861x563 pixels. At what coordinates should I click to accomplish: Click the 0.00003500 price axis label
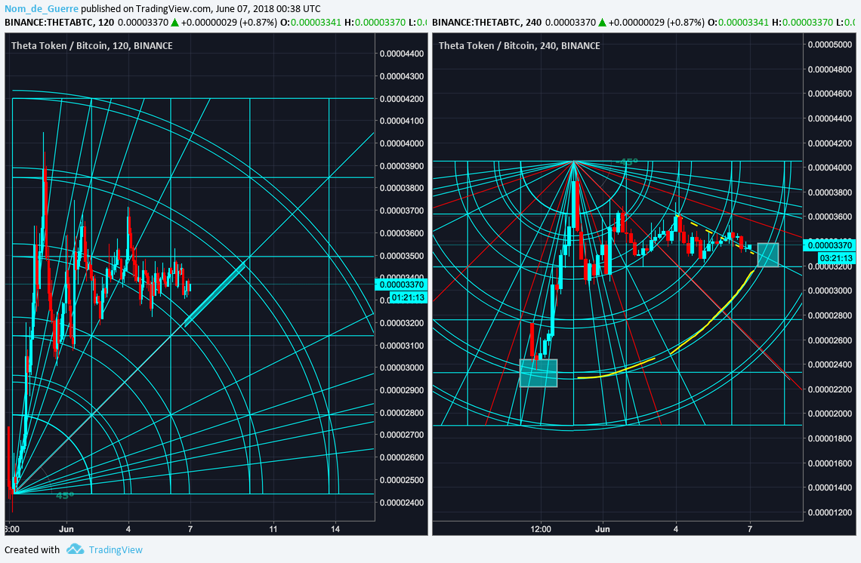[x=401, y=256]
